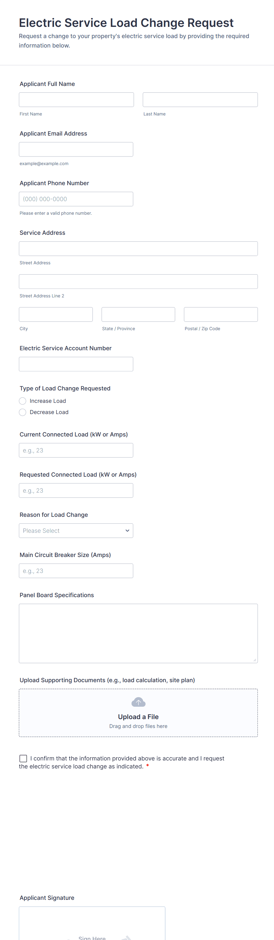Select the Increase Load radio button
The height and width of the screenshot is (940, 274).
23,401
